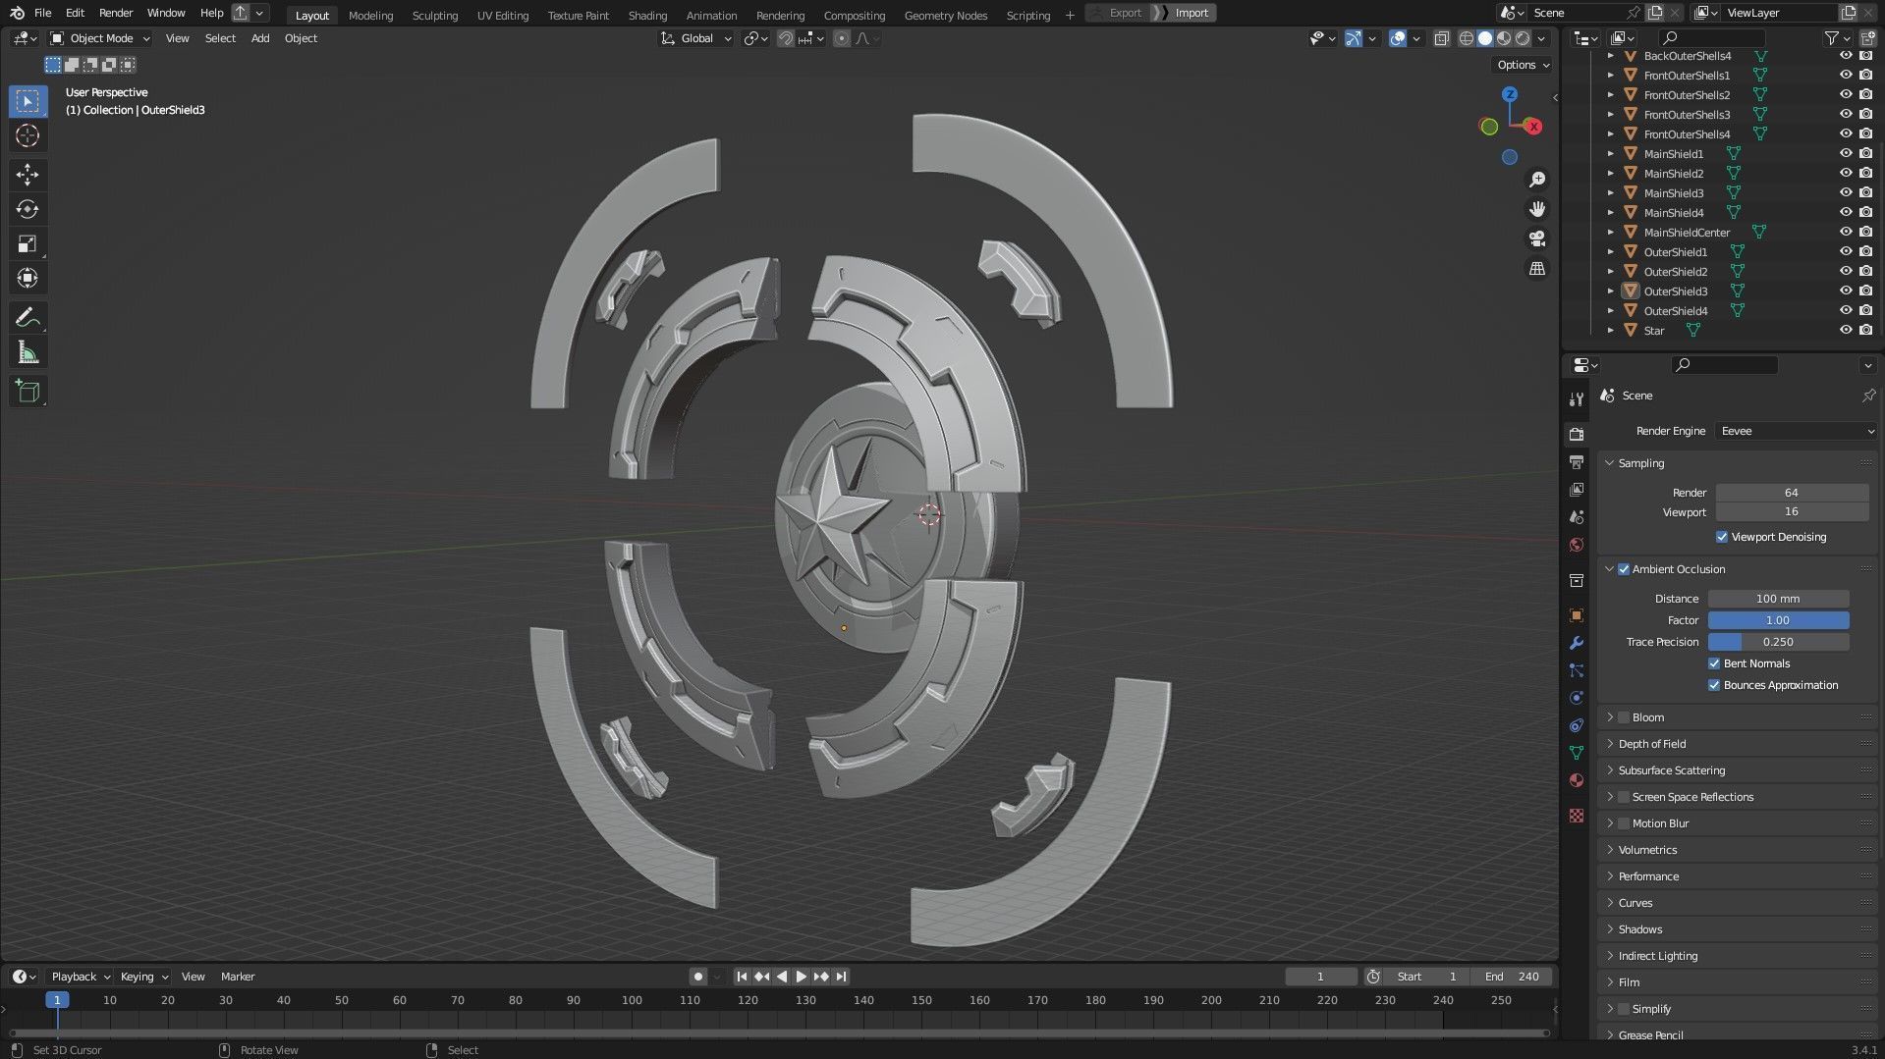Activate the Select Box tool
The height and width of the screenshot is (1059, 1885).
tap(28, 101)
